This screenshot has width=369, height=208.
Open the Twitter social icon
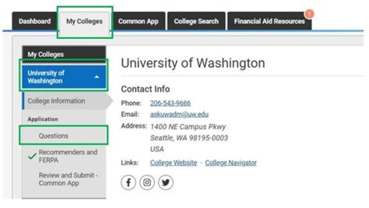166,182
